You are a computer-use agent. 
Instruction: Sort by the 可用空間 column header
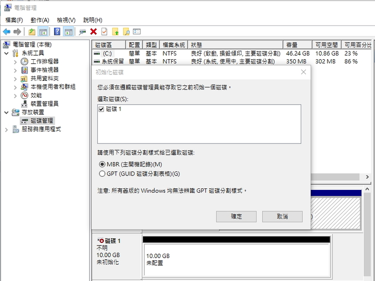click(327, 45)
